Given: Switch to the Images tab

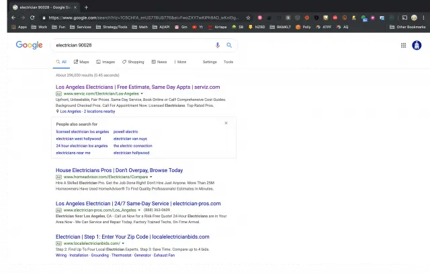Looking at the screenshot, I should [x=105, y=62].
